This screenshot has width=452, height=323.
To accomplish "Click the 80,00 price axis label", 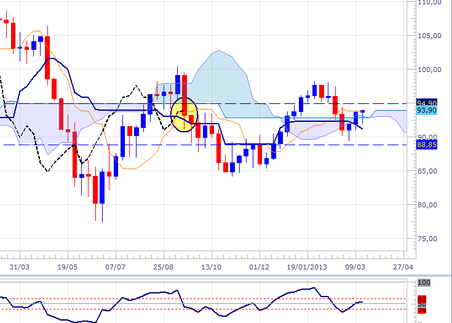I will [429, 205].
